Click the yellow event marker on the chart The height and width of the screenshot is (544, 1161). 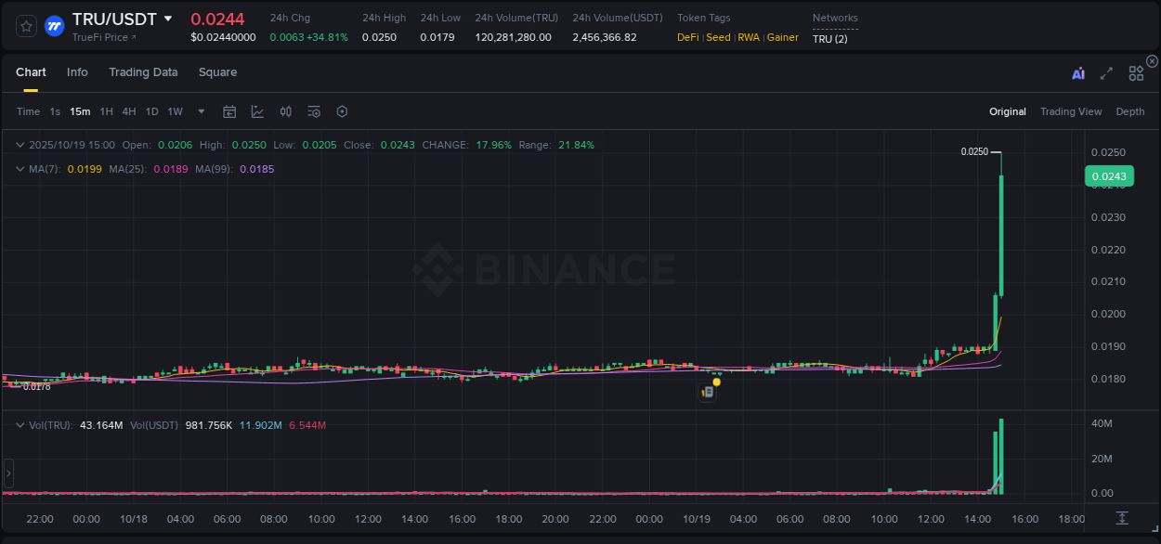pyautogui.click(x=716, y=382)
